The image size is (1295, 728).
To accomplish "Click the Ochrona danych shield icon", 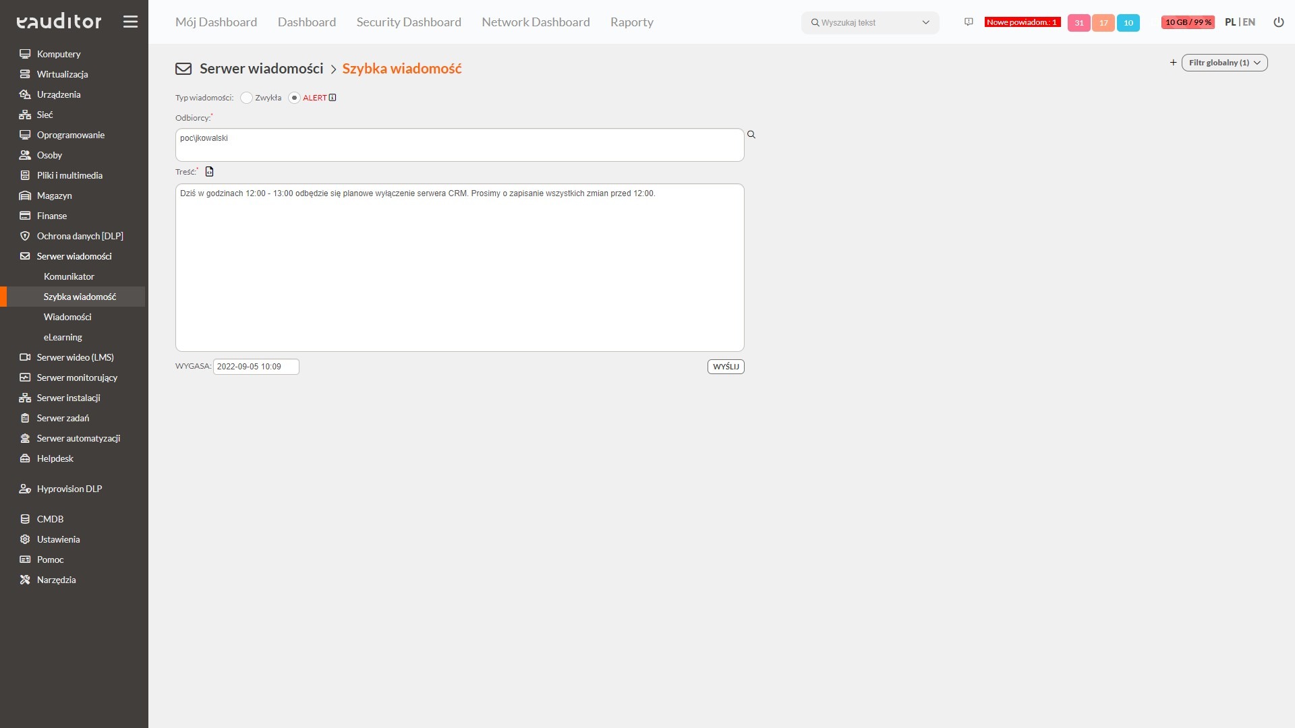I will pos(25,236).
